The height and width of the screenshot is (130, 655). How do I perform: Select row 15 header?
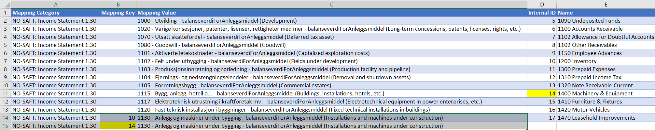[x=6, y=126]
